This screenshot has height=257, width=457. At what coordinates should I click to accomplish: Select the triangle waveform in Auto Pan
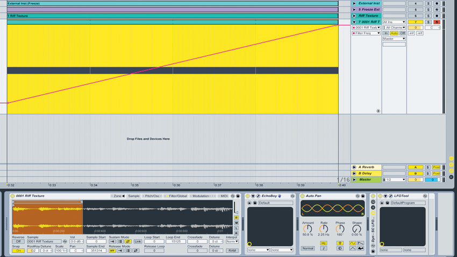tap(353, 248)
